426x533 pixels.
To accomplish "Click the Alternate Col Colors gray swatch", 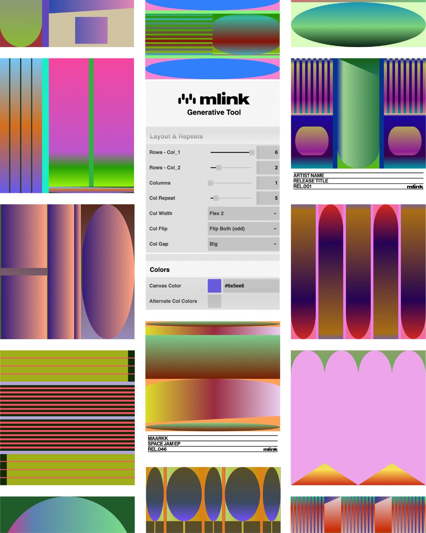I will (214, 301).
